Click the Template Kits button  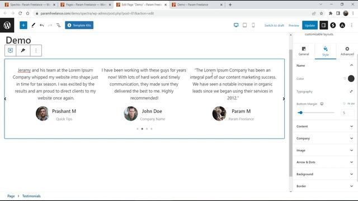coord(79,25)
